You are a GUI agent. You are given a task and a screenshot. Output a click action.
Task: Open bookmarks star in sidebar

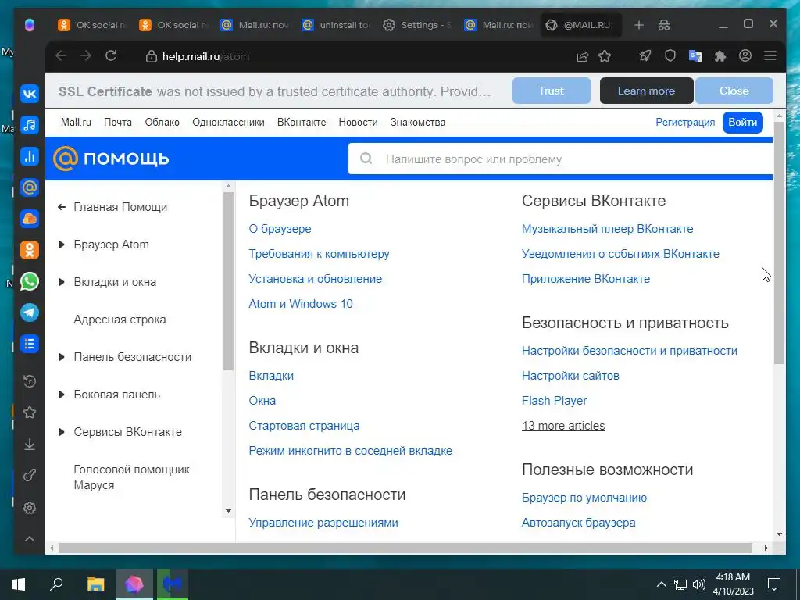30,412
